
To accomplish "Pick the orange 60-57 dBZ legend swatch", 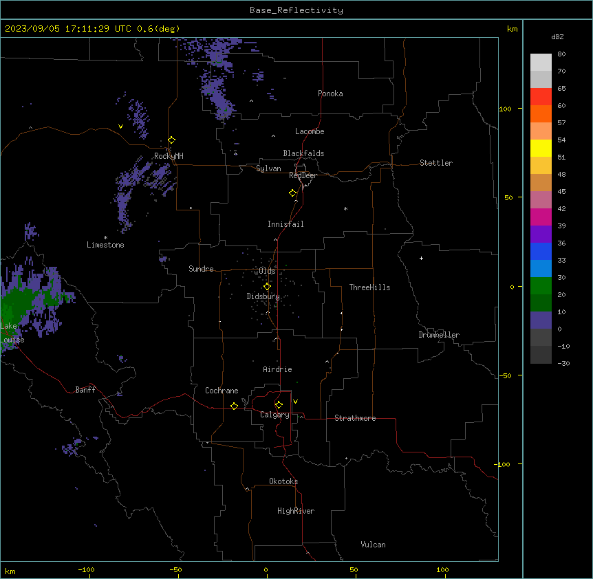I will click(x=541, y=113).
